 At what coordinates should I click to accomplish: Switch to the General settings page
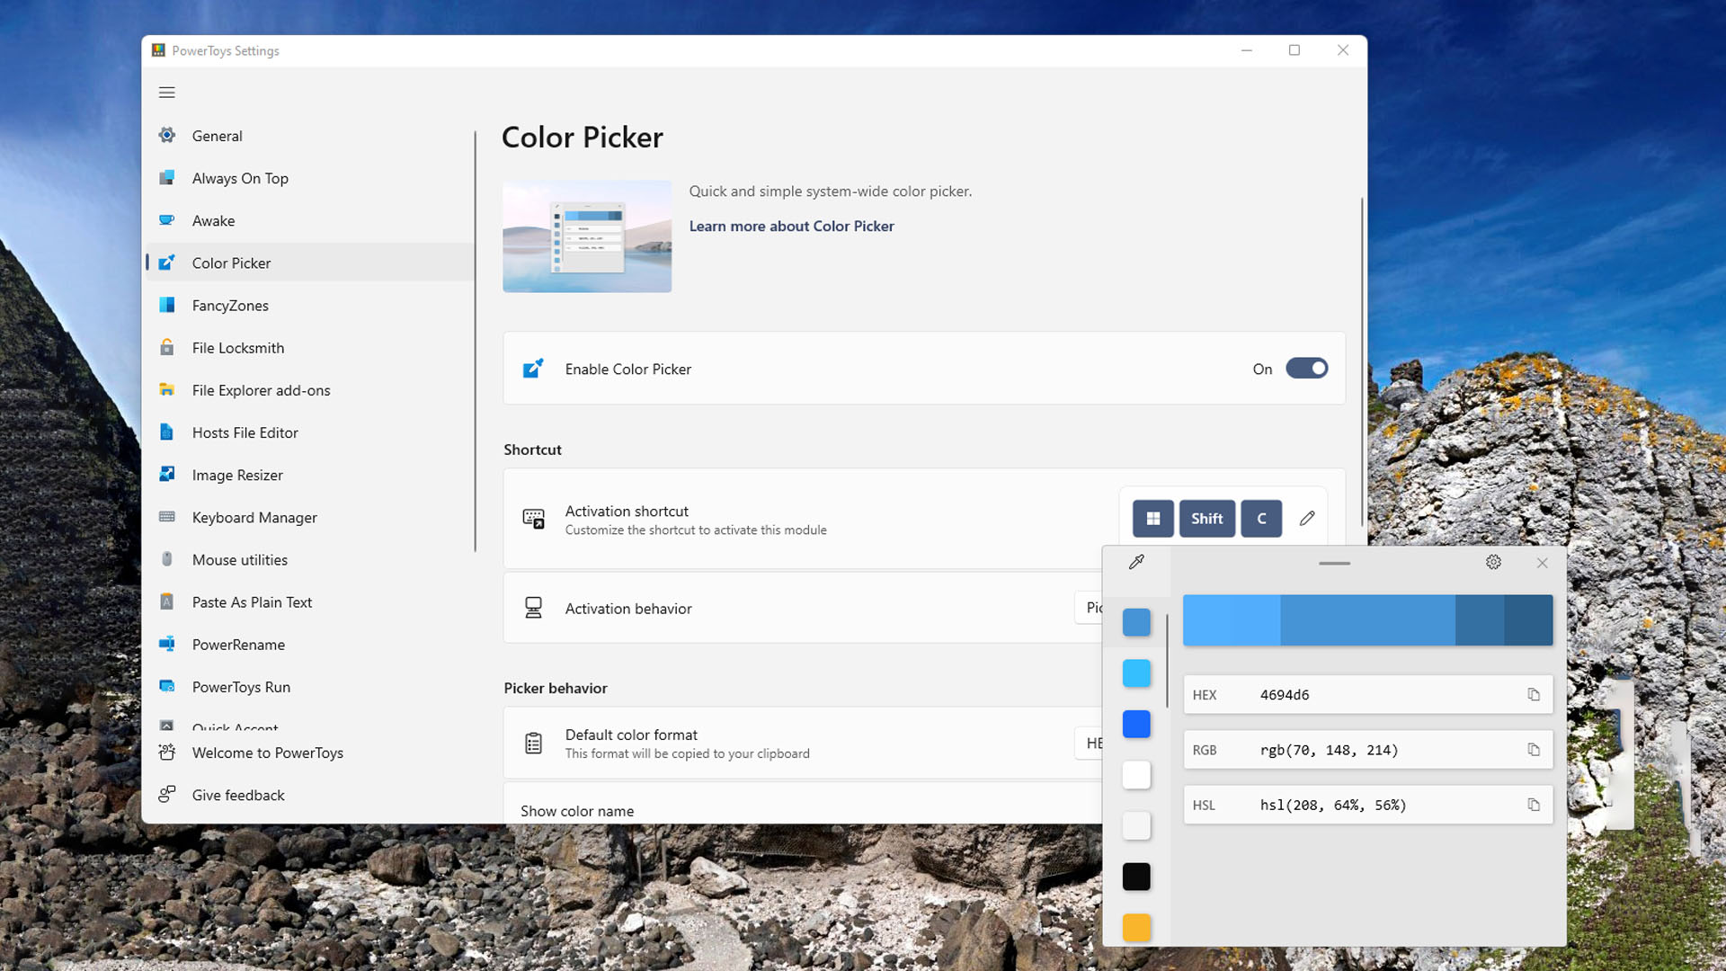click(x=216, y=136)
